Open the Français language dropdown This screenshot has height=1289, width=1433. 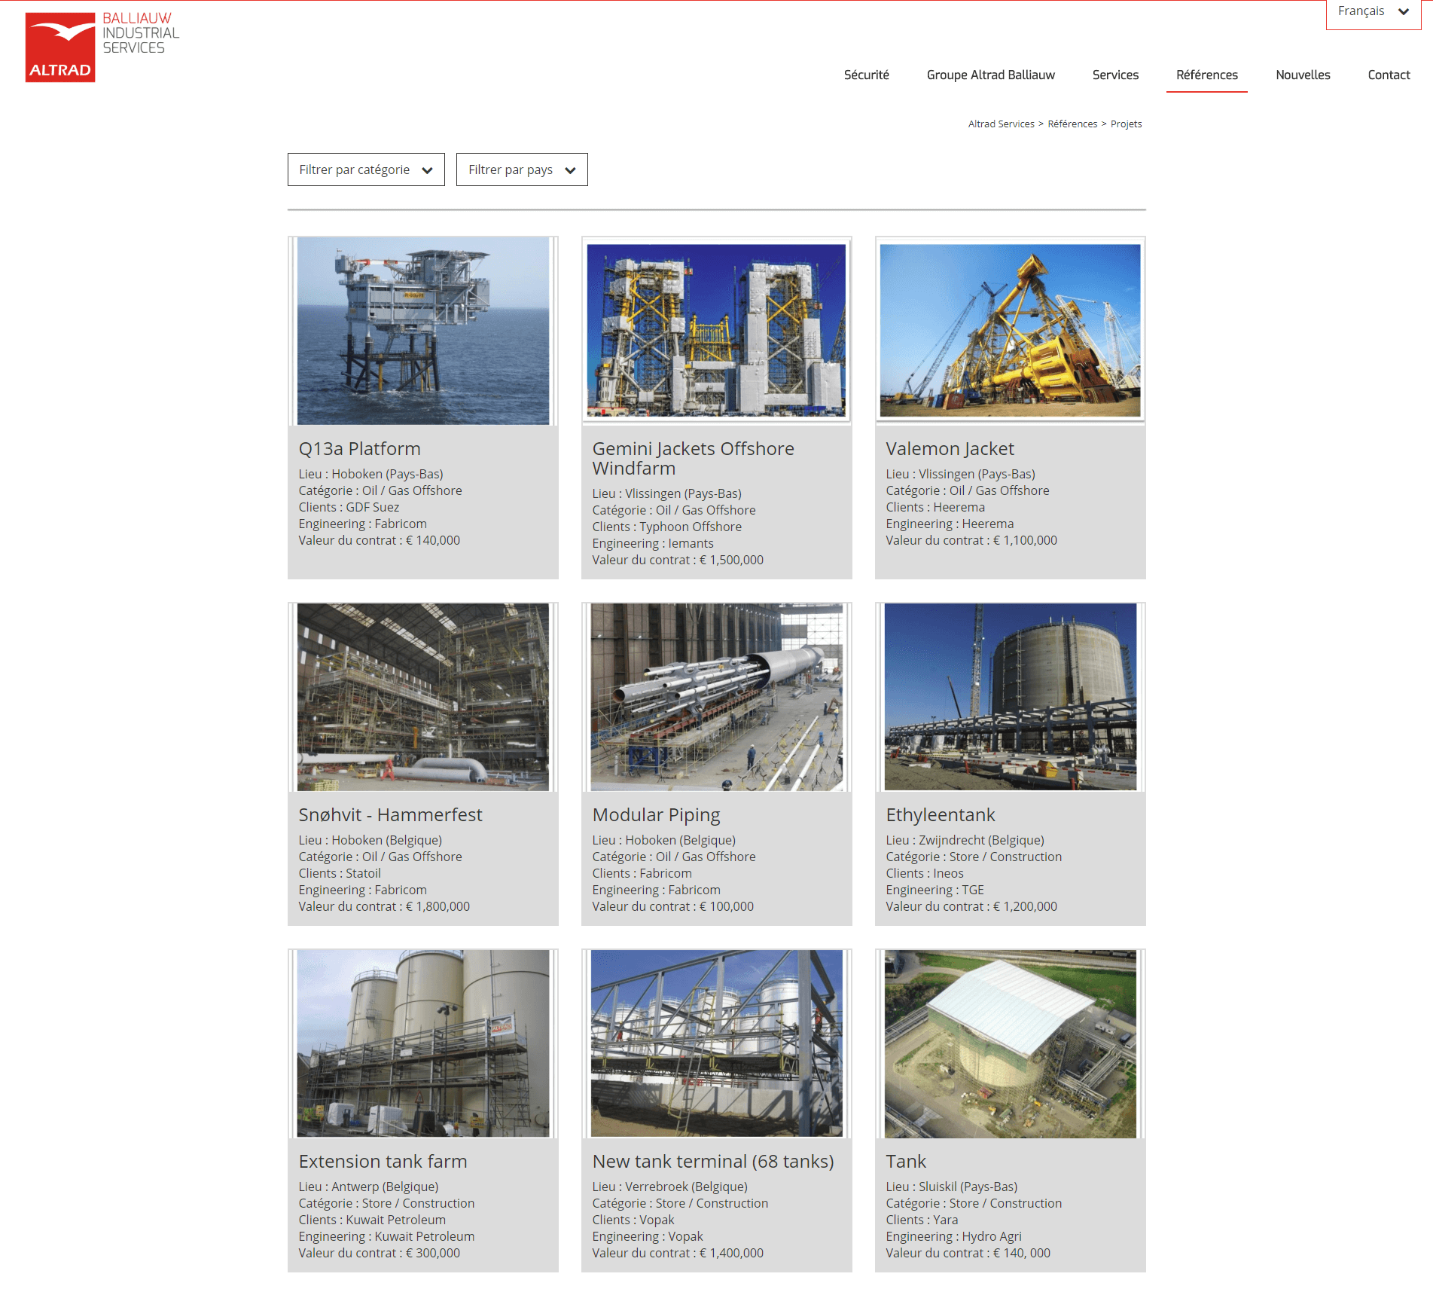pos(1373,12)
